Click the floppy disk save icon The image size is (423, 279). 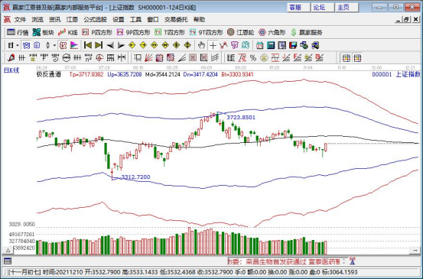click(293, 45)
